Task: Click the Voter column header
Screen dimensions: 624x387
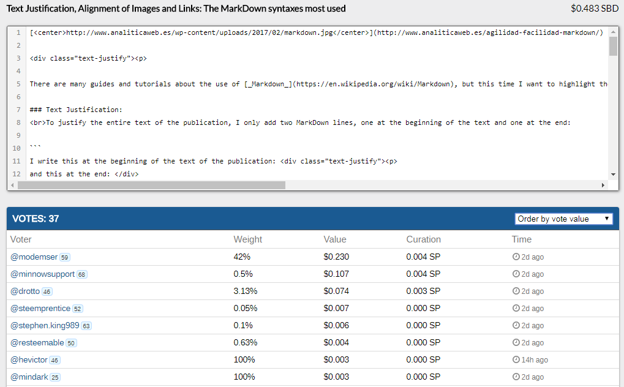Action: coord(21,239)
